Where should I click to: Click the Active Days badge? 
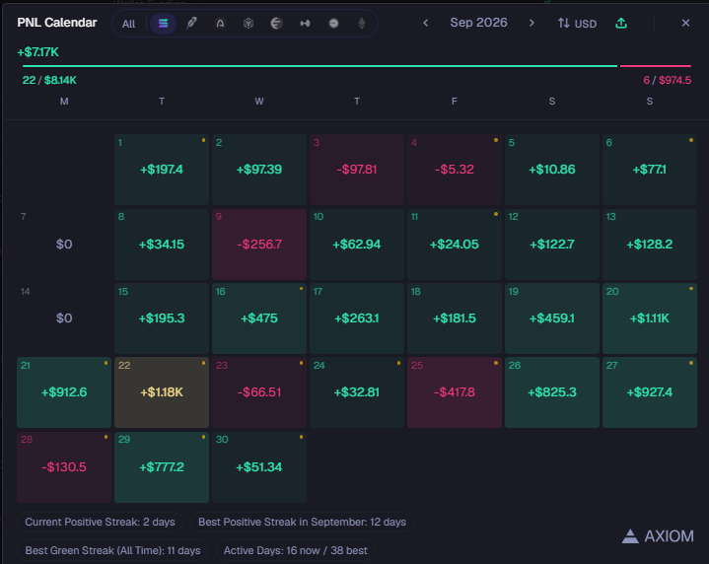tap(295, 550)
